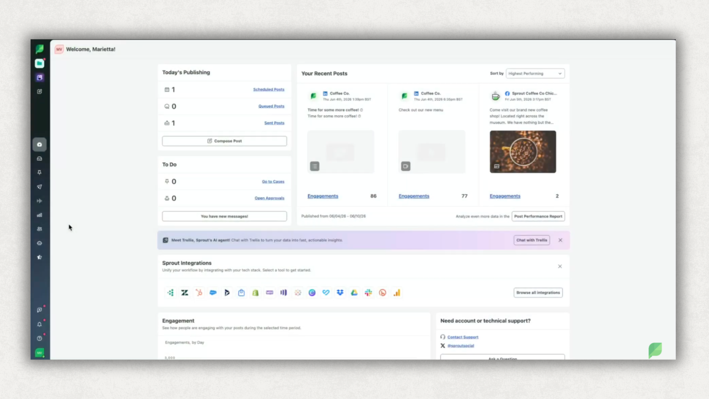Open Listening waveform icon in sidebar
Viewport: 709px width, 399px height.
[40, 201]
